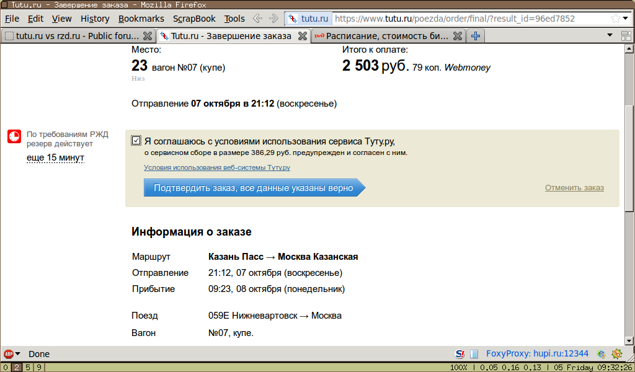Close the tutu.ru vs rzd.ru tab

(x=148, y=36)
